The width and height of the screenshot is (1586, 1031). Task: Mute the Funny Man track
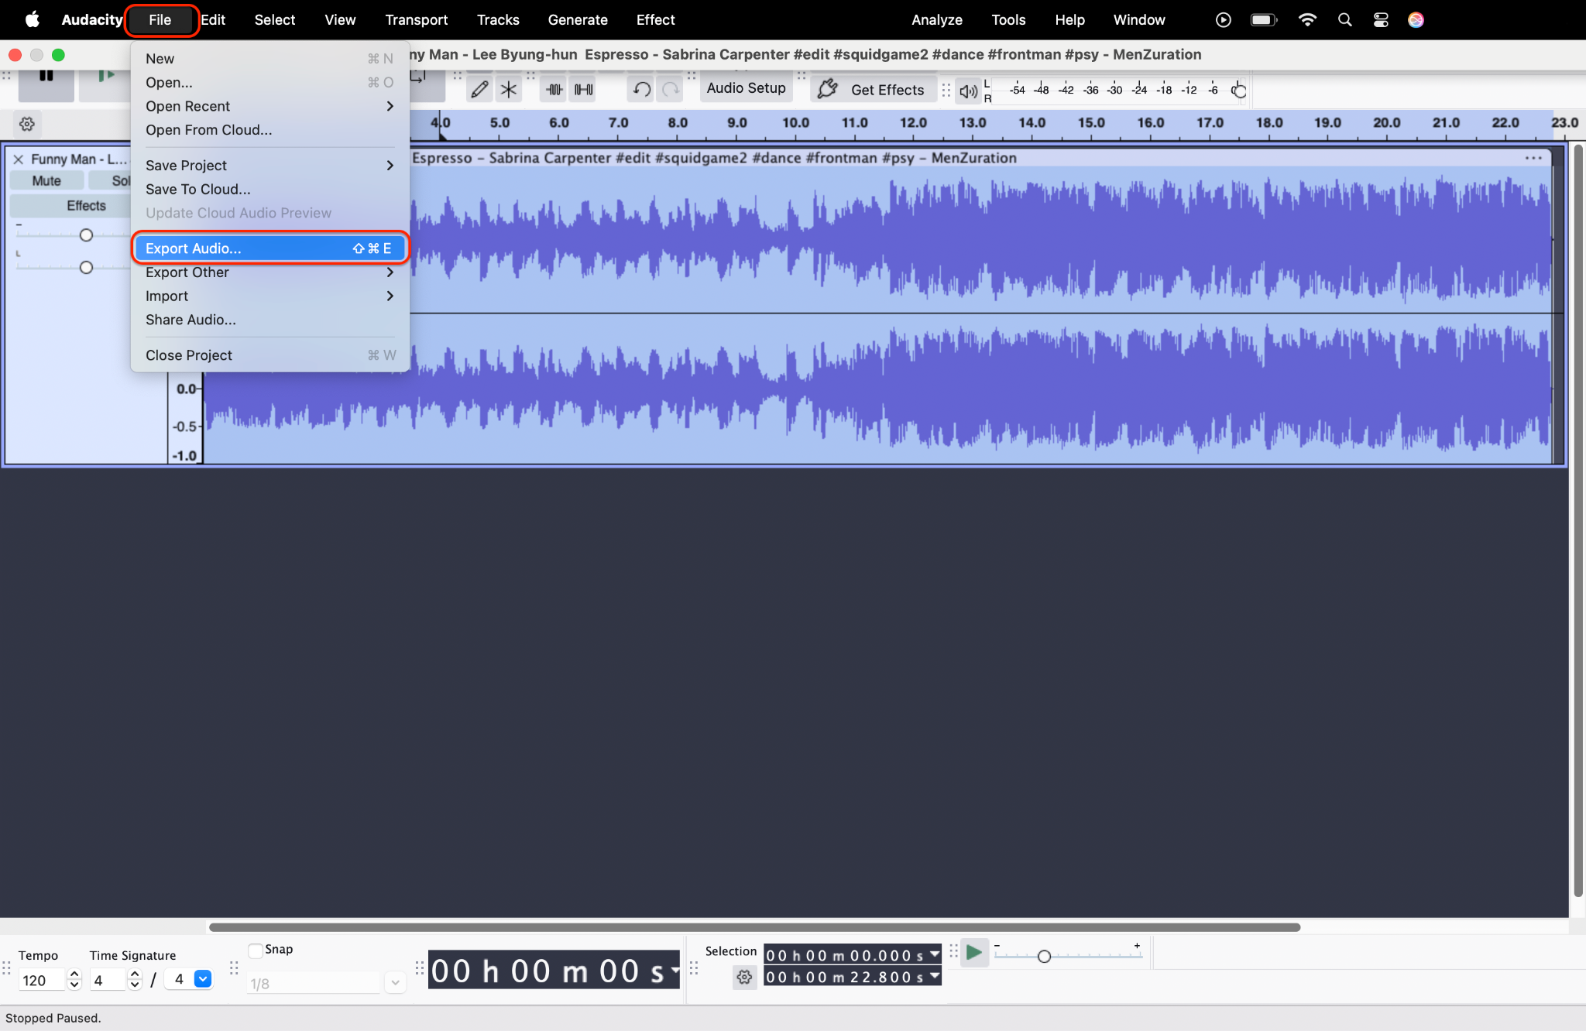(x=46, y=181)
